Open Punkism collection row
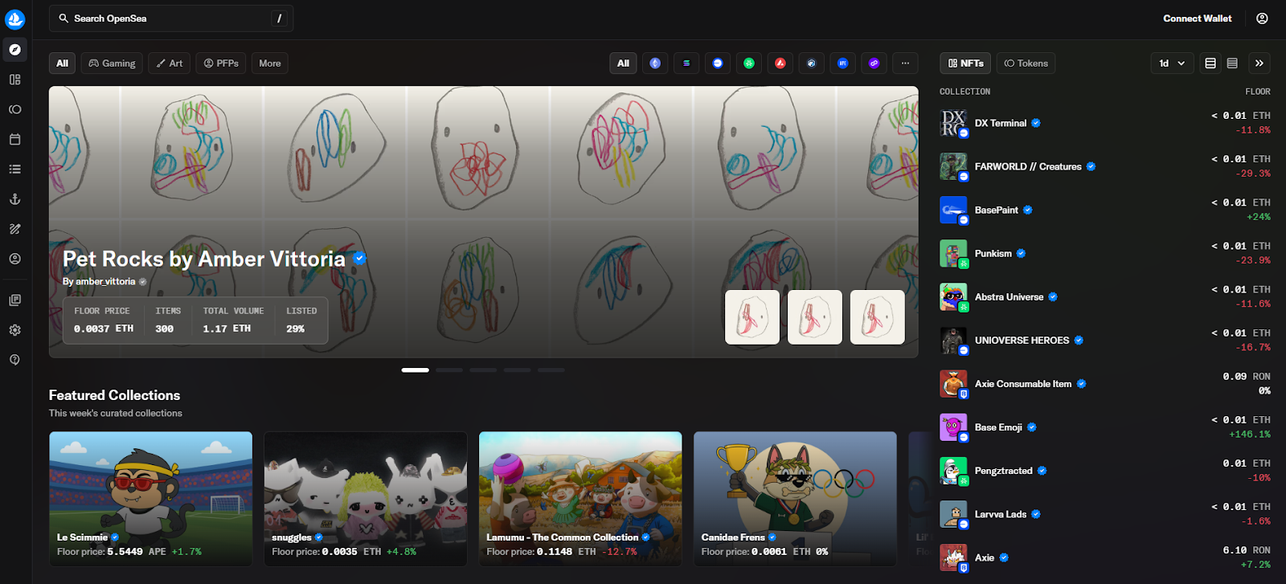This screenshot has height=584, width=1286. [x=1105, y=253]
